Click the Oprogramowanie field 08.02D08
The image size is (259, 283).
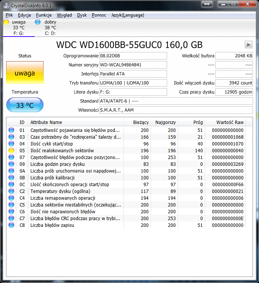(133, 56)
